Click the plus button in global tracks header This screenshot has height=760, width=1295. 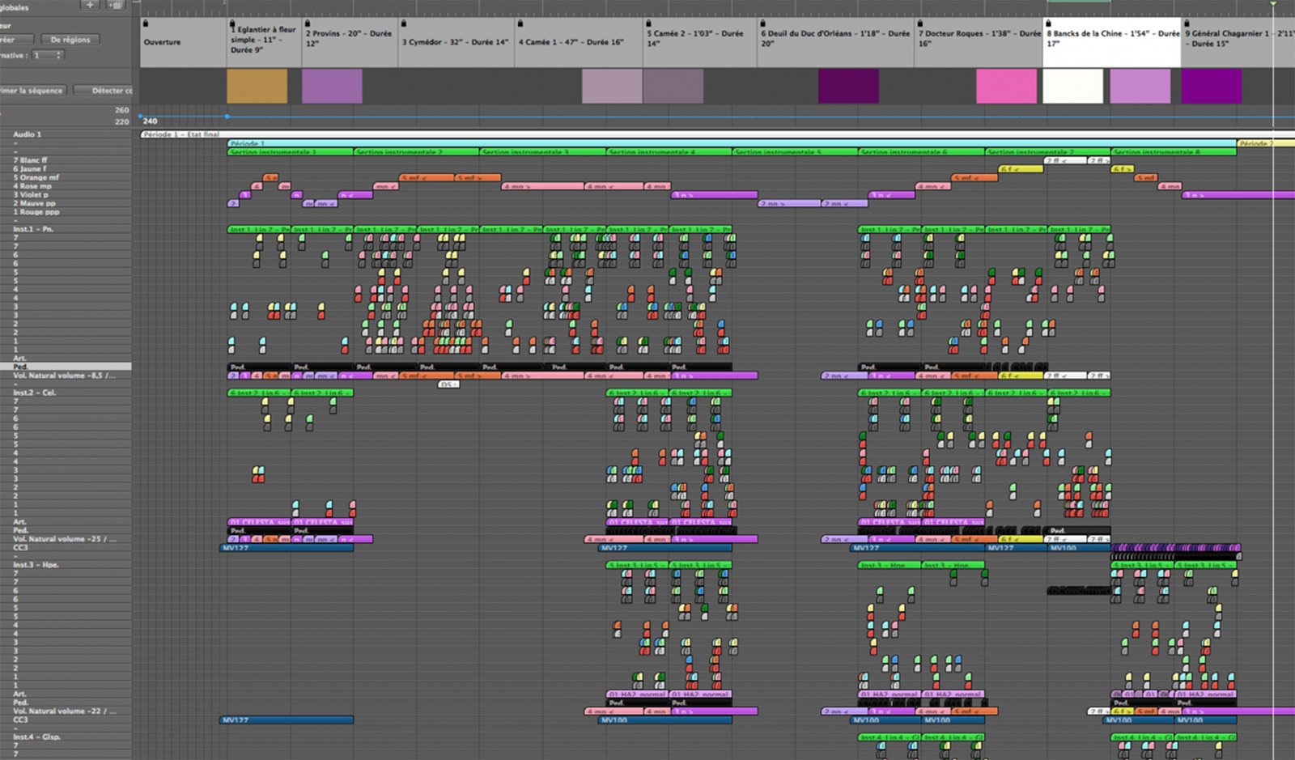click(x=90, y=5)
